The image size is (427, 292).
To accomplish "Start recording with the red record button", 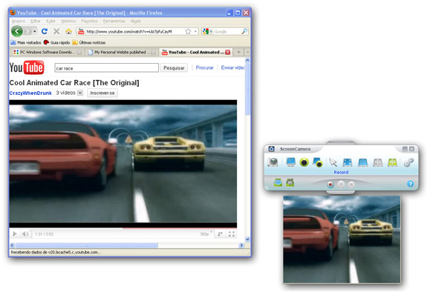I will pyautogui.click(x=330, y=185).
